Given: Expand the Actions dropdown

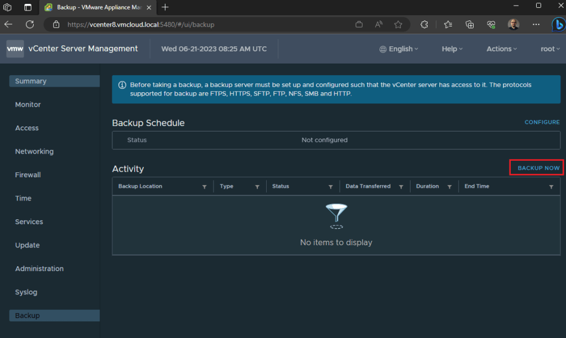Looking at the screenshot, I should point(501,49).
